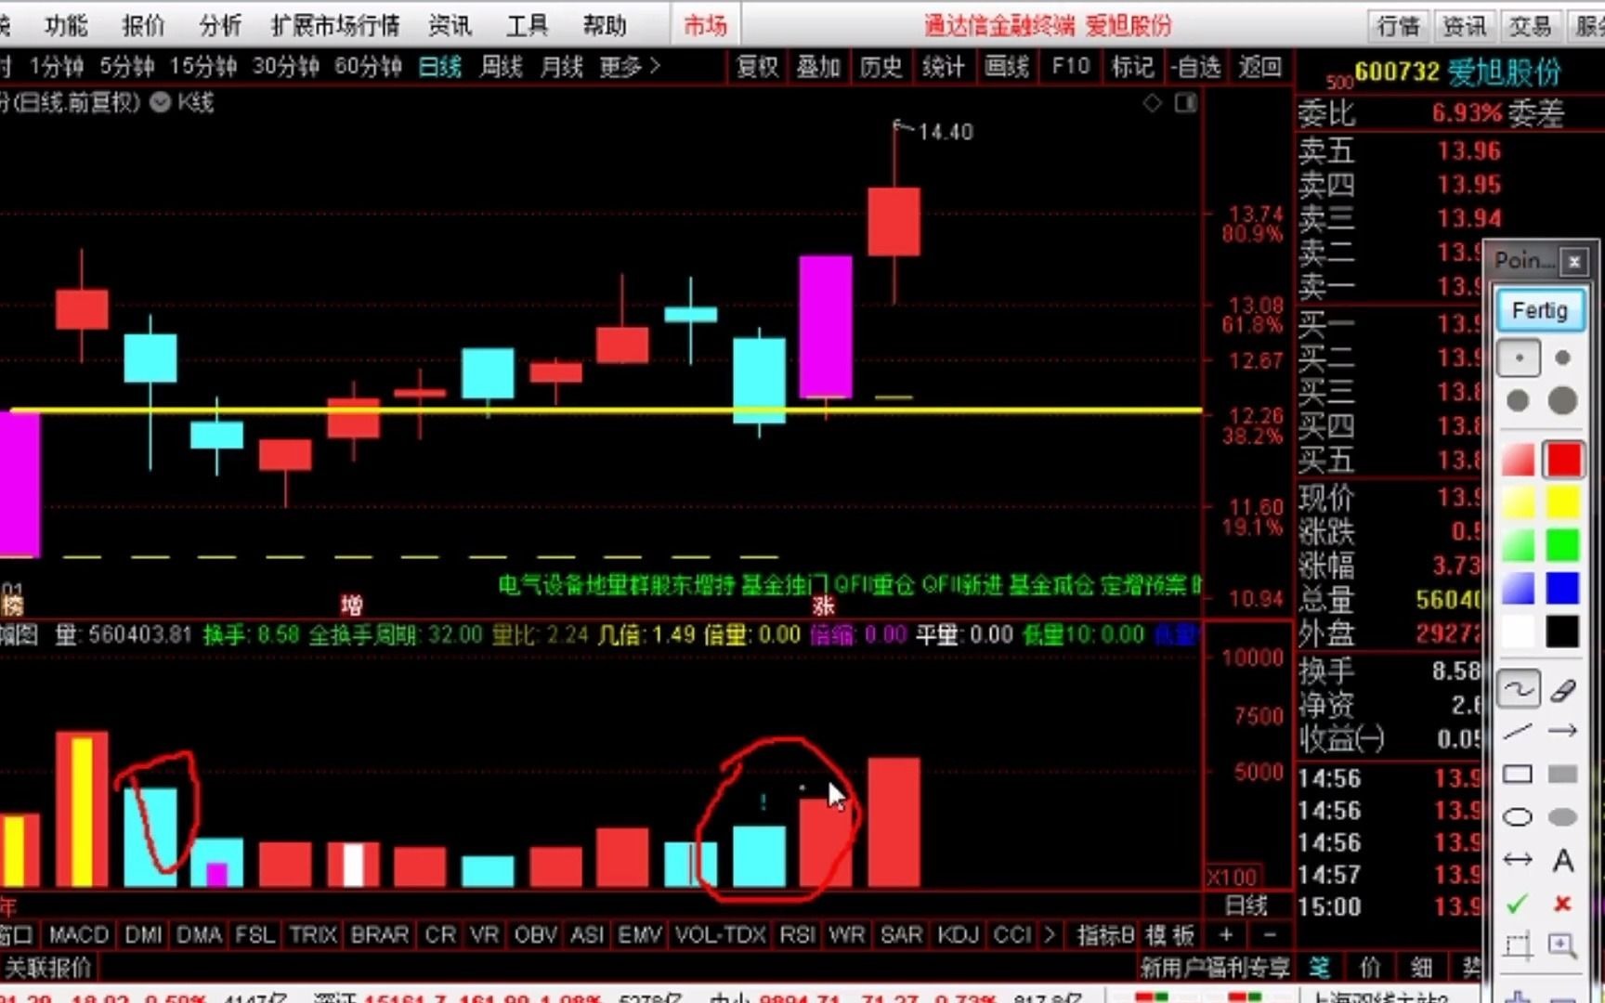Toggle the side panel icon above chart

(x=1185, y=103)
